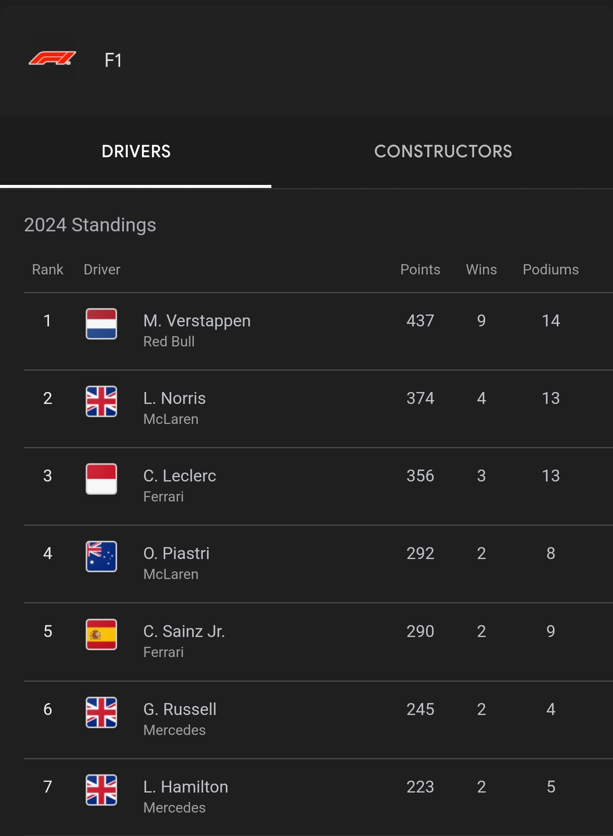Viewport: 613px width, 836px height.
Task: Click the Podiums column header
Action: click(551, 270)
